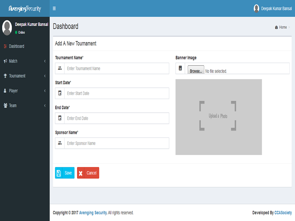295x221 pixels.
Task: Open the Match sidebar menu item
Action: (25, 61)
